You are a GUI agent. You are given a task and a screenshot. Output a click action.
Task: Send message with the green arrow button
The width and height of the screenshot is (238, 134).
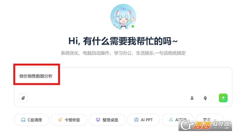223,98
